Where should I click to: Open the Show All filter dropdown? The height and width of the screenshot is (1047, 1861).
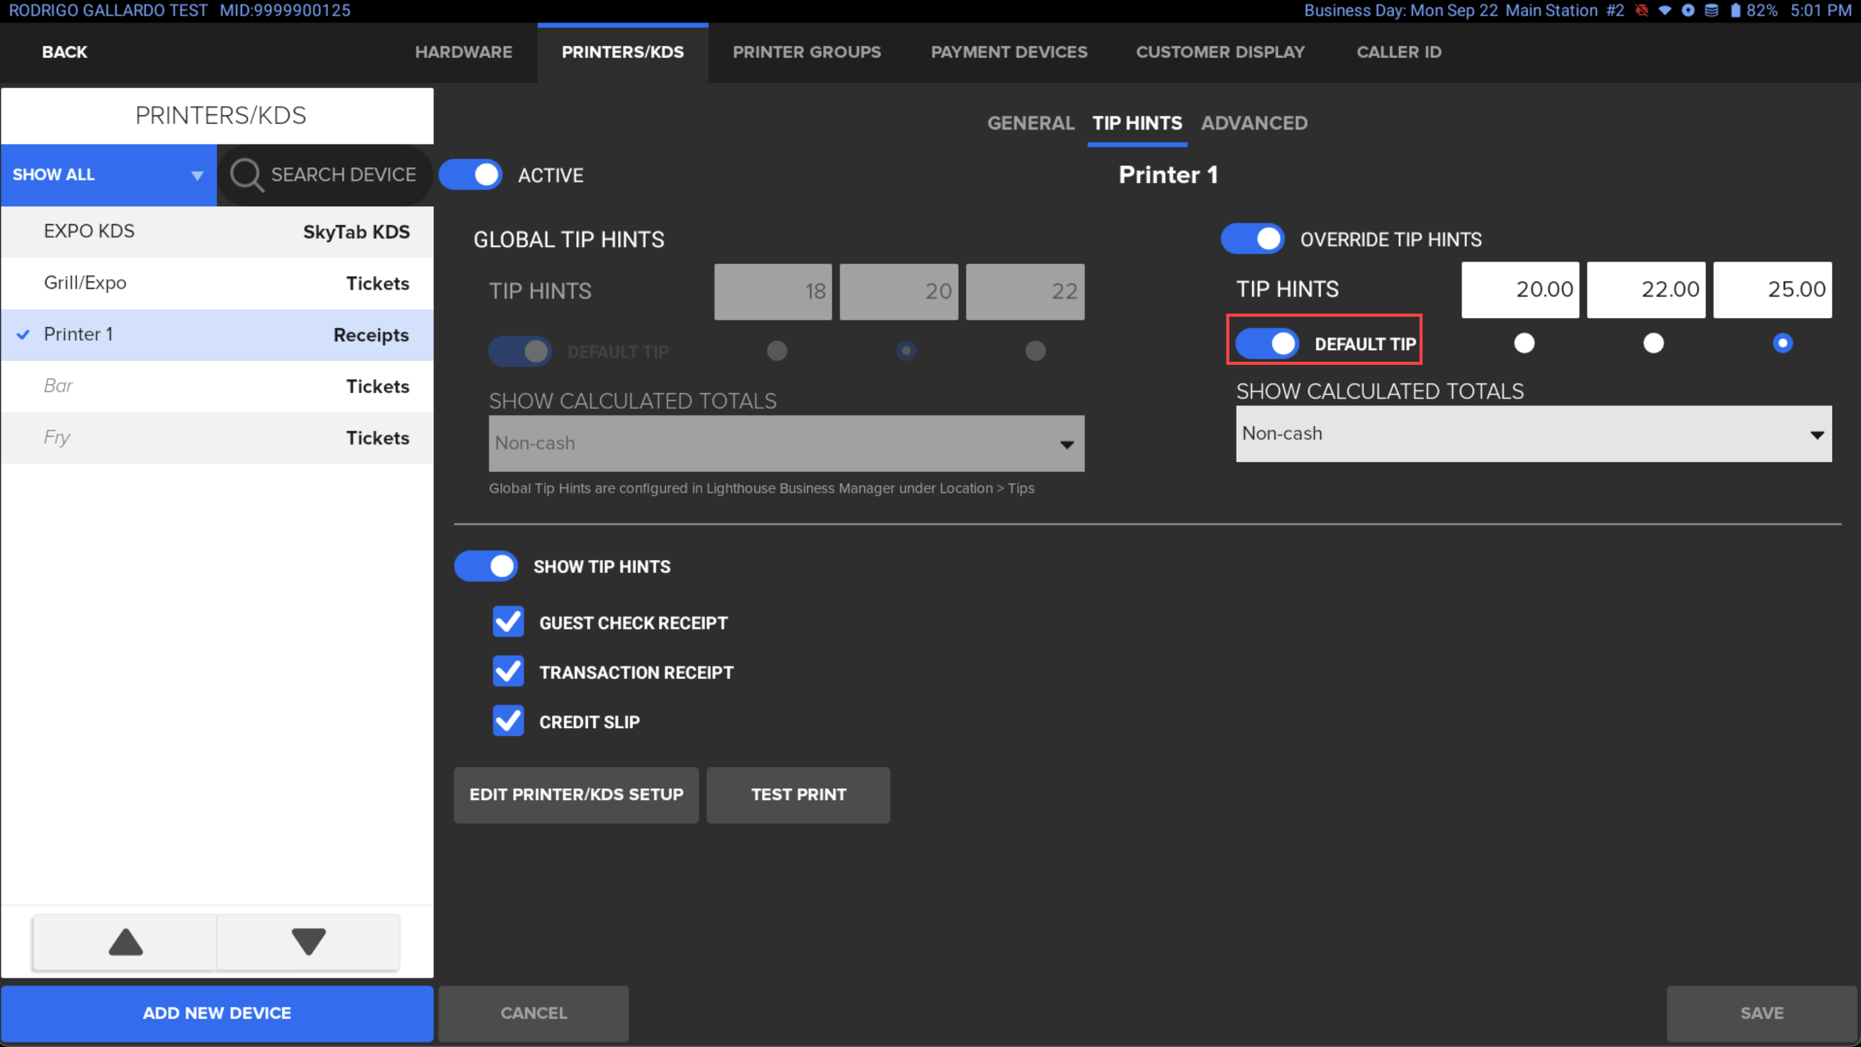(109, 175)
